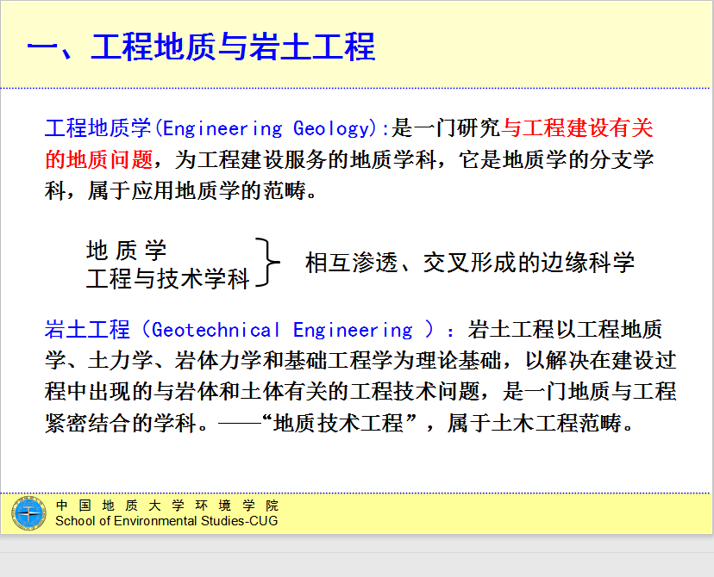Click the text 相互渗透、交叉形成的边缘科学
This screenshot has width=714, height=577.
(x=470, y=263)
